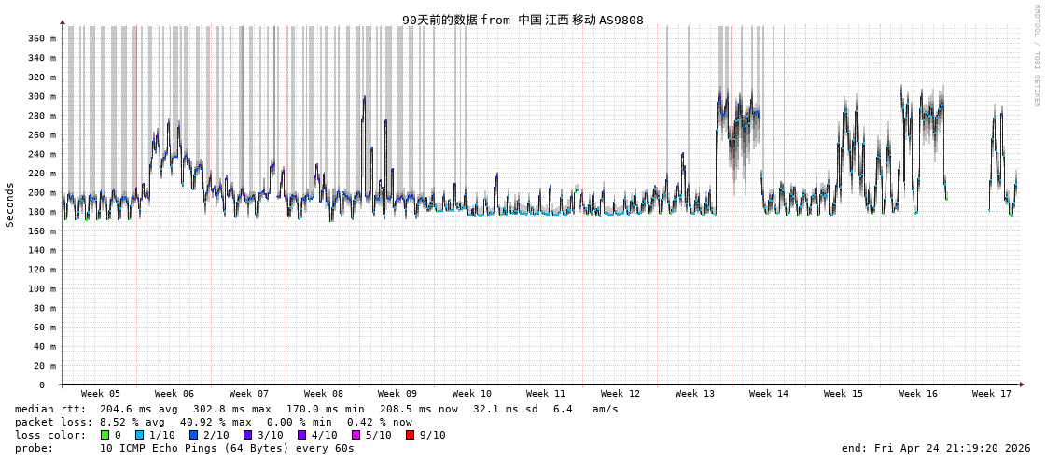Click the cyan 1/10 loss swatch

[140, 435]
